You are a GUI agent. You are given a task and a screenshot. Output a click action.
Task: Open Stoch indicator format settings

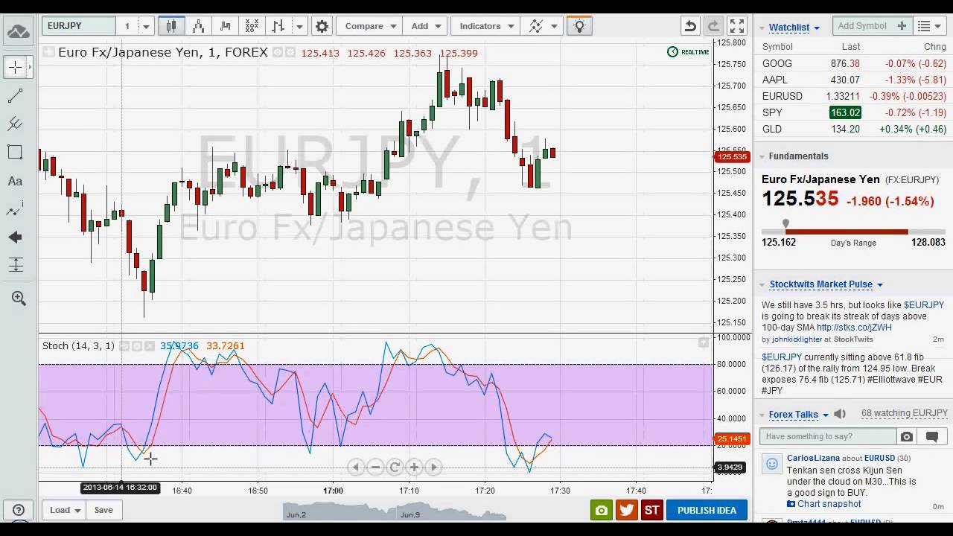click(x=137, y=346)
